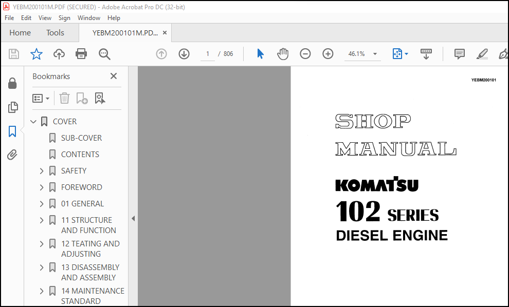
Task: Print the document with printer icon
Action: pyautogui.click(x=81, y=54)
